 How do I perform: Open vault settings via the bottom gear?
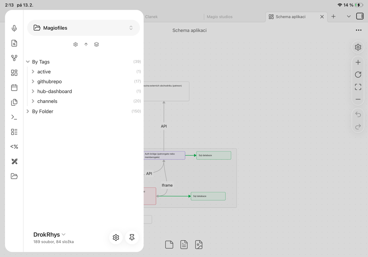point(116,237)
